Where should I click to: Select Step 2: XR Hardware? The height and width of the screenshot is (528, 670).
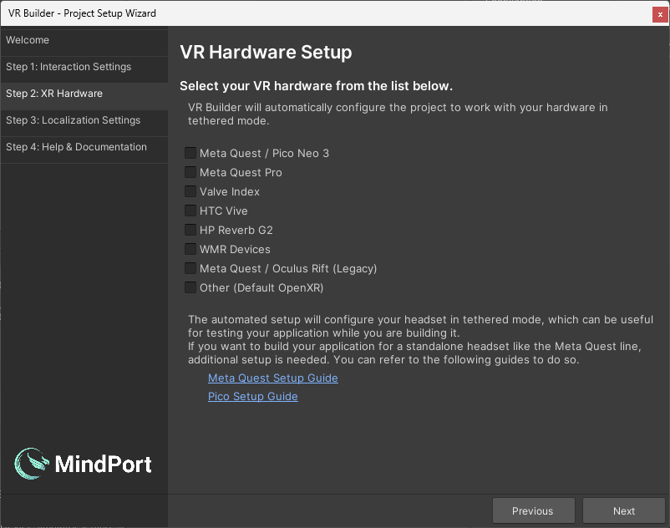click(x=84, y=94)
